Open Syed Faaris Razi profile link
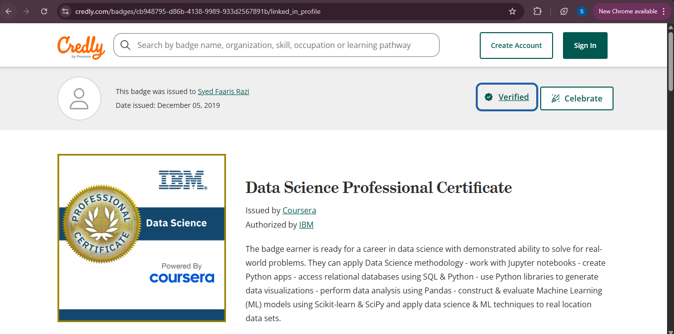 pos(224,91)
